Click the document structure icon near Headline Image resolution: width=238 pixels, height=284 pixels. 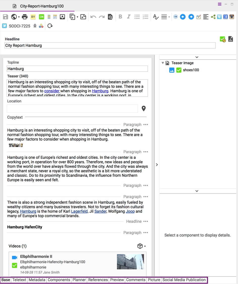pos(230,39)
